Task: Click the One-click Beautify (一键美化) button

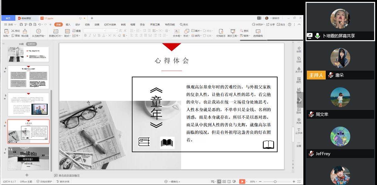Action: (172, 182)
